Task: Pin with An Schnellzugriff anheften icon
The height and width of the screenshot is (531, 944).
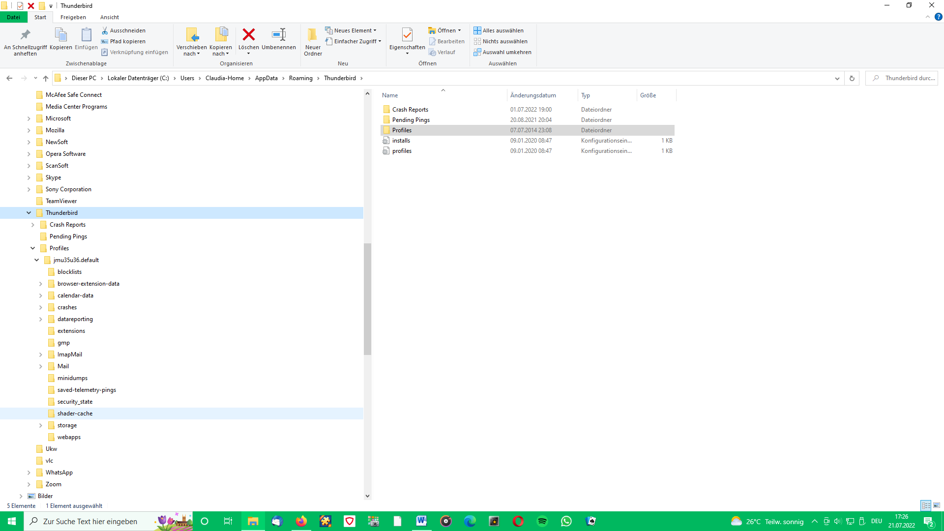Action: point(25,35)
